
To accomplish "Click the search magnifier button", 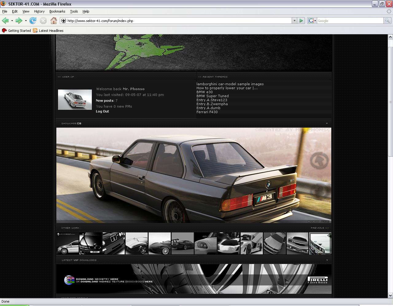I will coord(387,21).
